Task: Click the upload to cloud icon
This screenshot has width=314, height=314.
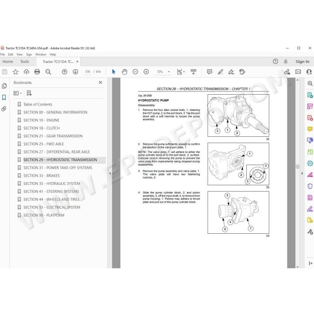Action: pyautogui.click(x=26, y=72)
